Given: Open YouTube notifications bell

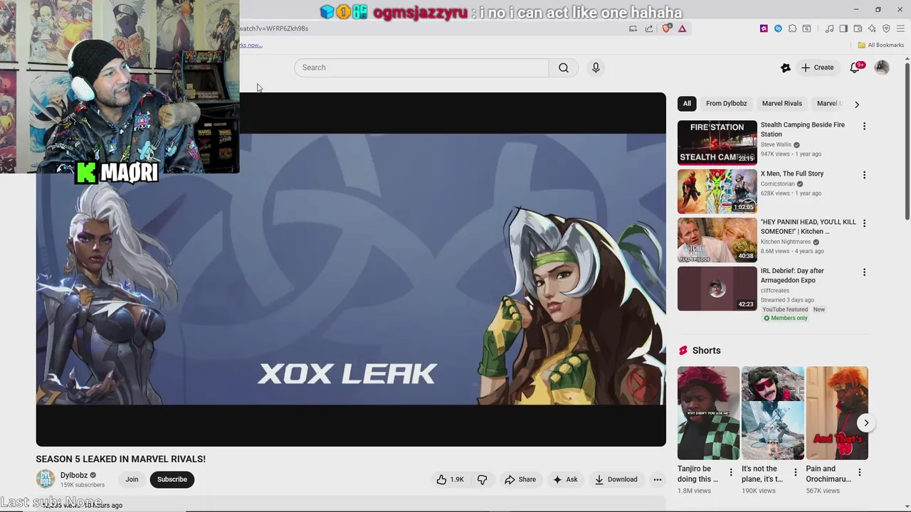Looking at the screenshot, I should pyautogui.click(x=855, y=68).
